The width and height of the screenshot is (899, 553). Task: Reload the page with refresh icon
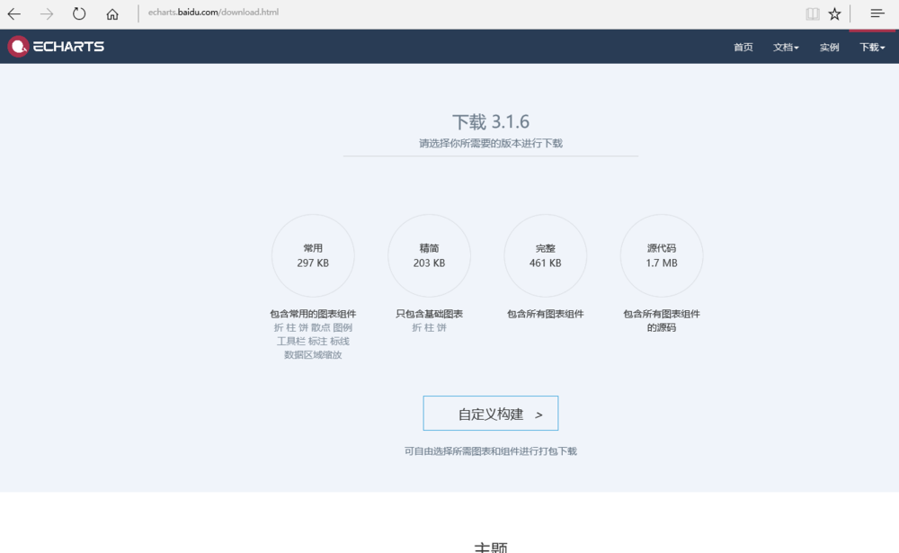pyautogui.click(x=79, y=13)
